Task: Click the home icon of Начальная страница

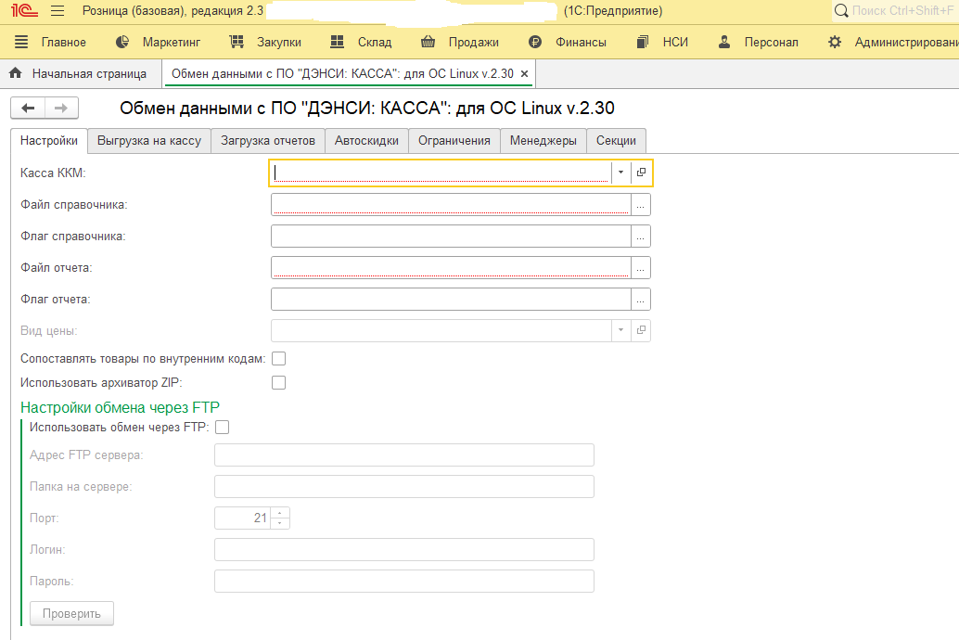Action: tap(15, 73)
